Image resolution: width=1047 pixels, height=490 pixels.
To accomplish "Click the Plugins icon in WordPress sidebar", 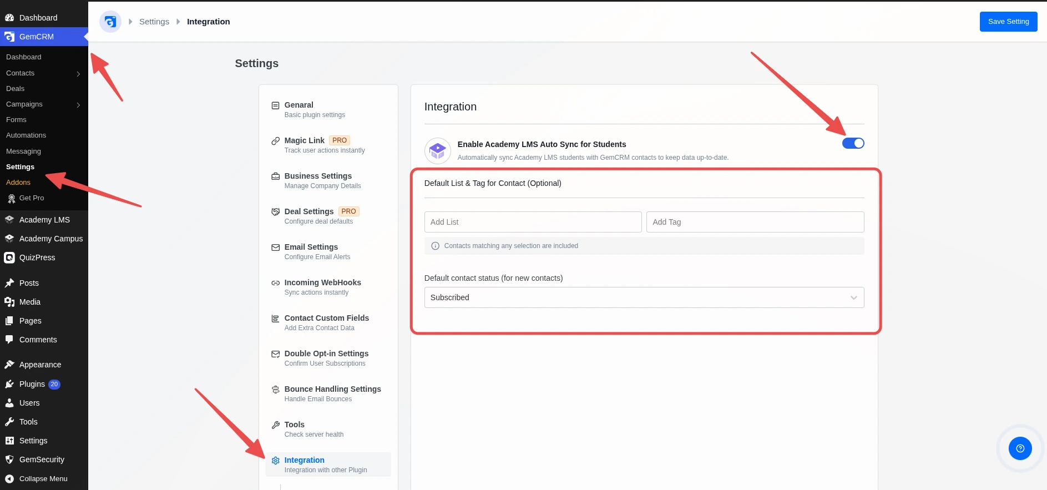I will [9, 384].
